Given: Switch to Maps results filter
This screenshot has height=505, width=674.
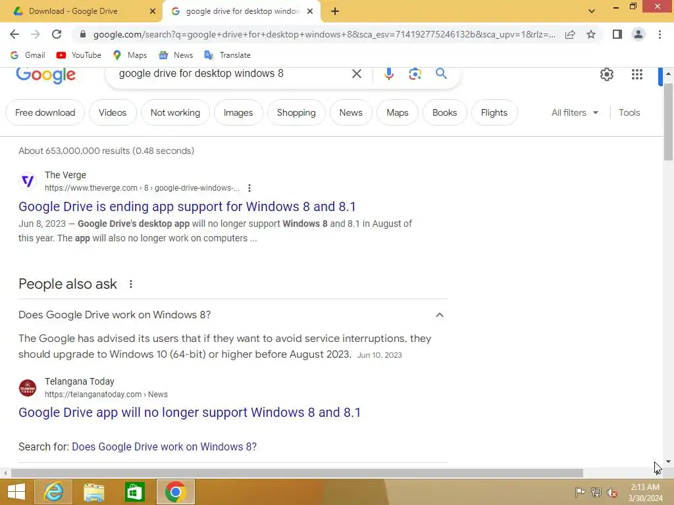Looking at the screenshot, I should coord(397,112).
